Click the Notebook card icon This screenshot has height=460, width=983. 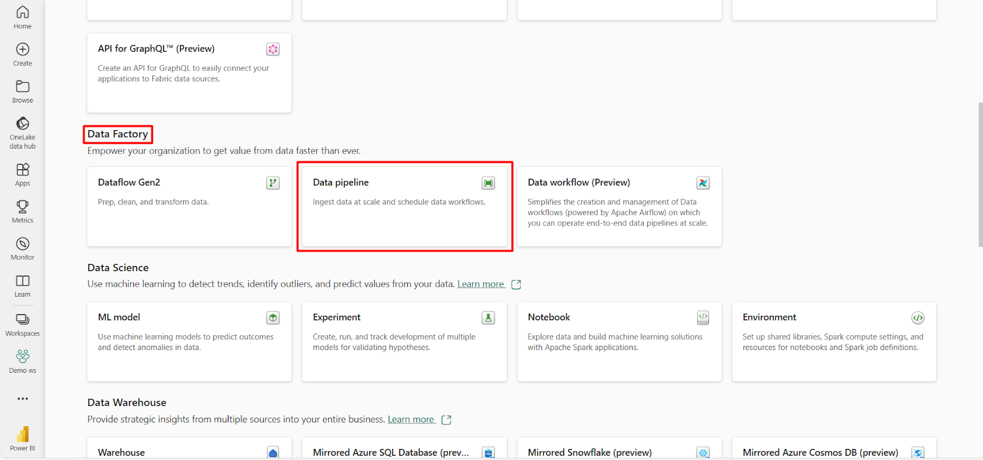coord(703,318)
